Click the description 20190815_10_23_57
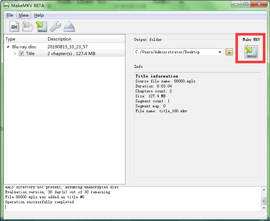 point(68,47)
